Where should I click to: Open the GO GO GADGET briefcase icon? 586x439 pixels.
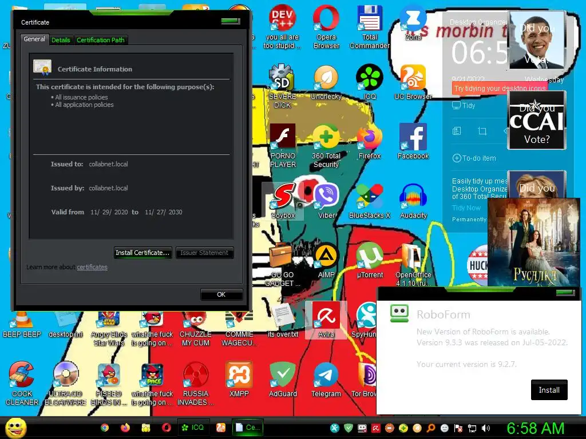[x=282, y=264]
